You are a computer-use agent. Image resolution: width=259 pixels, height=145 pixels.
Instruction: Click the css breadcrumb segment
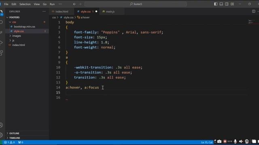pos(54,17)
